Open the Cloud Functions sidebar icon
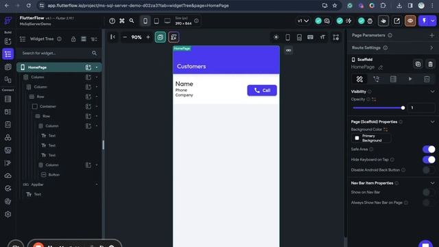 point(8,176)
